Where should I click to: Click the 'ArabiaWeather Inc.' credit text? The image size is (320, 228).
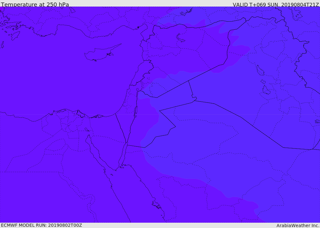click(x=298, y=225)
